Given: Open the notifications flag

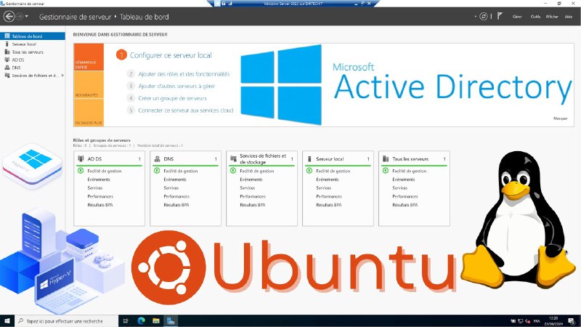Looking at the screenshot, I should point(500,16).
